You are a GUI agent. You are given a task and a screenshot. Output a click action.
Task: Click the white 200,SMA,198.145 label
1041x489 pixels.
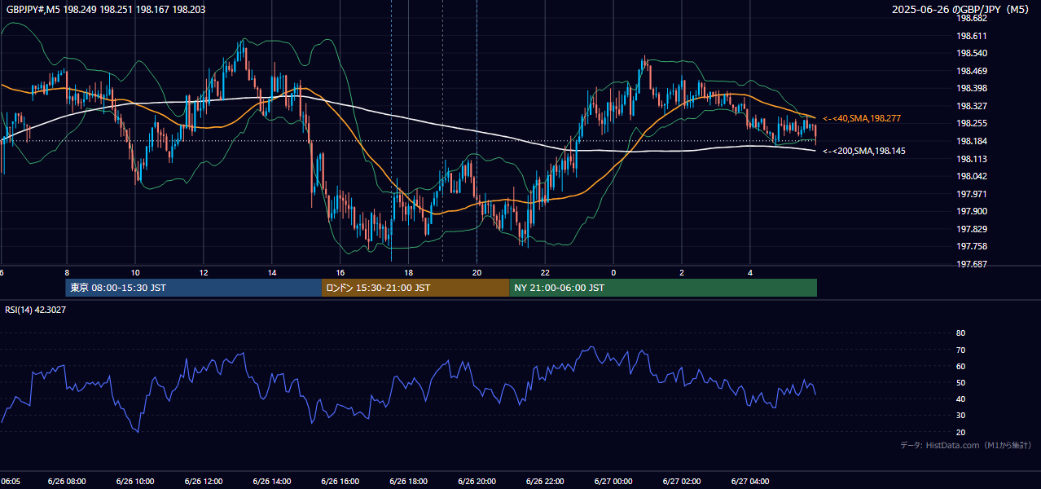coord(863,151)
